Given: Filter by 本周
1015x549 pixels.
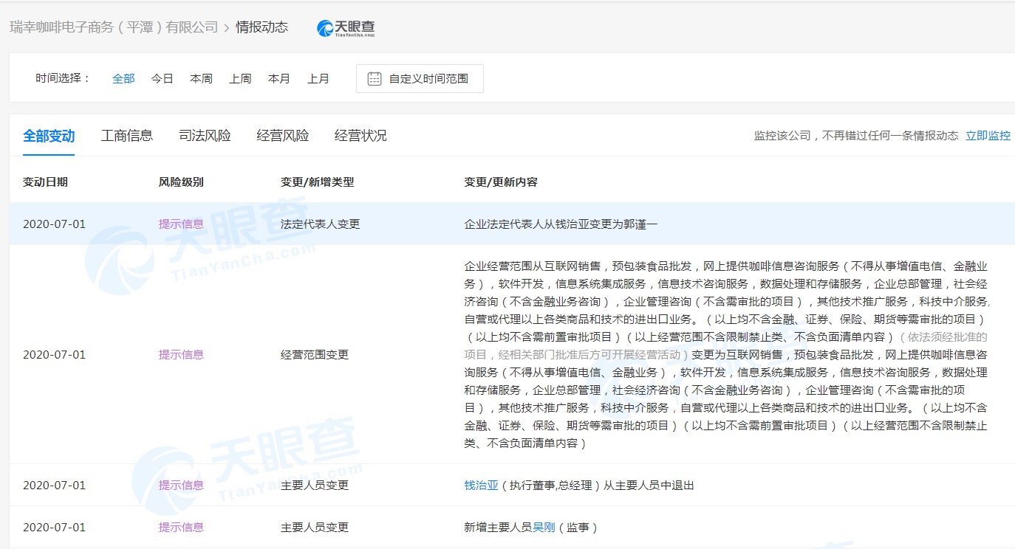Looking at the screenshot, I should coord(201,78).
